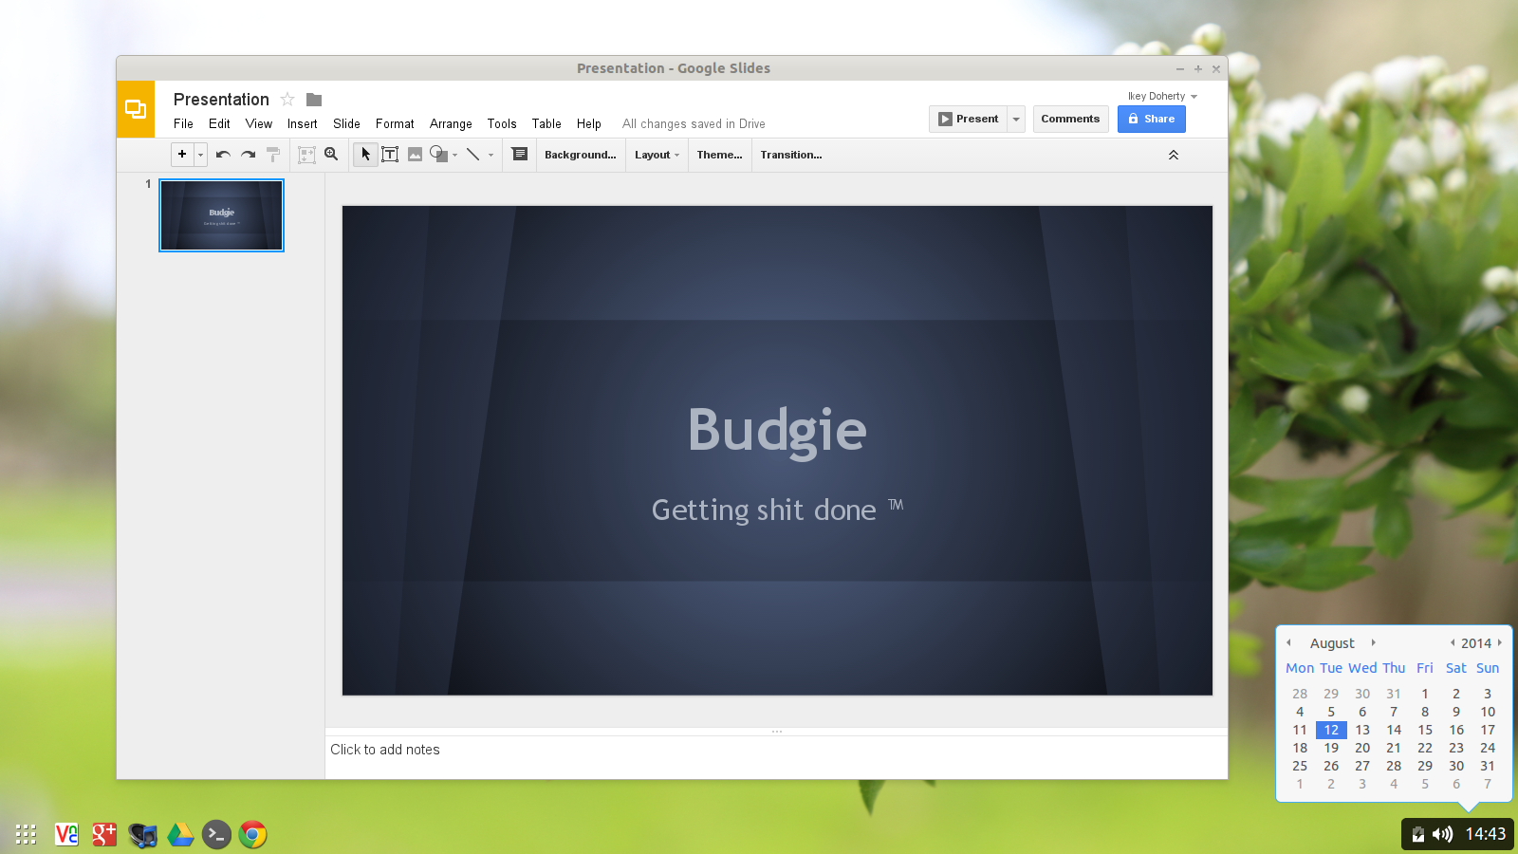Viewport: 1518px width, 854px height.
Task: Open the File menu
Action: [183, 123]
